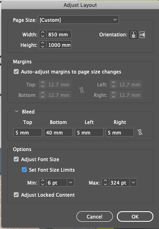Image resolution: width=159 pixels, height=229 pixels.
Task: Click the Width field showing 850 mm
Action: (x=59, y=34)
